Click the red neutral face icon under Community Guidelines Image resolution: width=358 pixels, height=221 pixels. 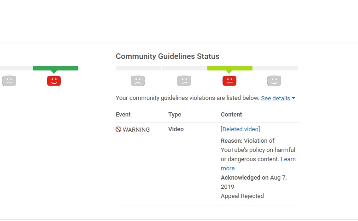coord(229,81)
